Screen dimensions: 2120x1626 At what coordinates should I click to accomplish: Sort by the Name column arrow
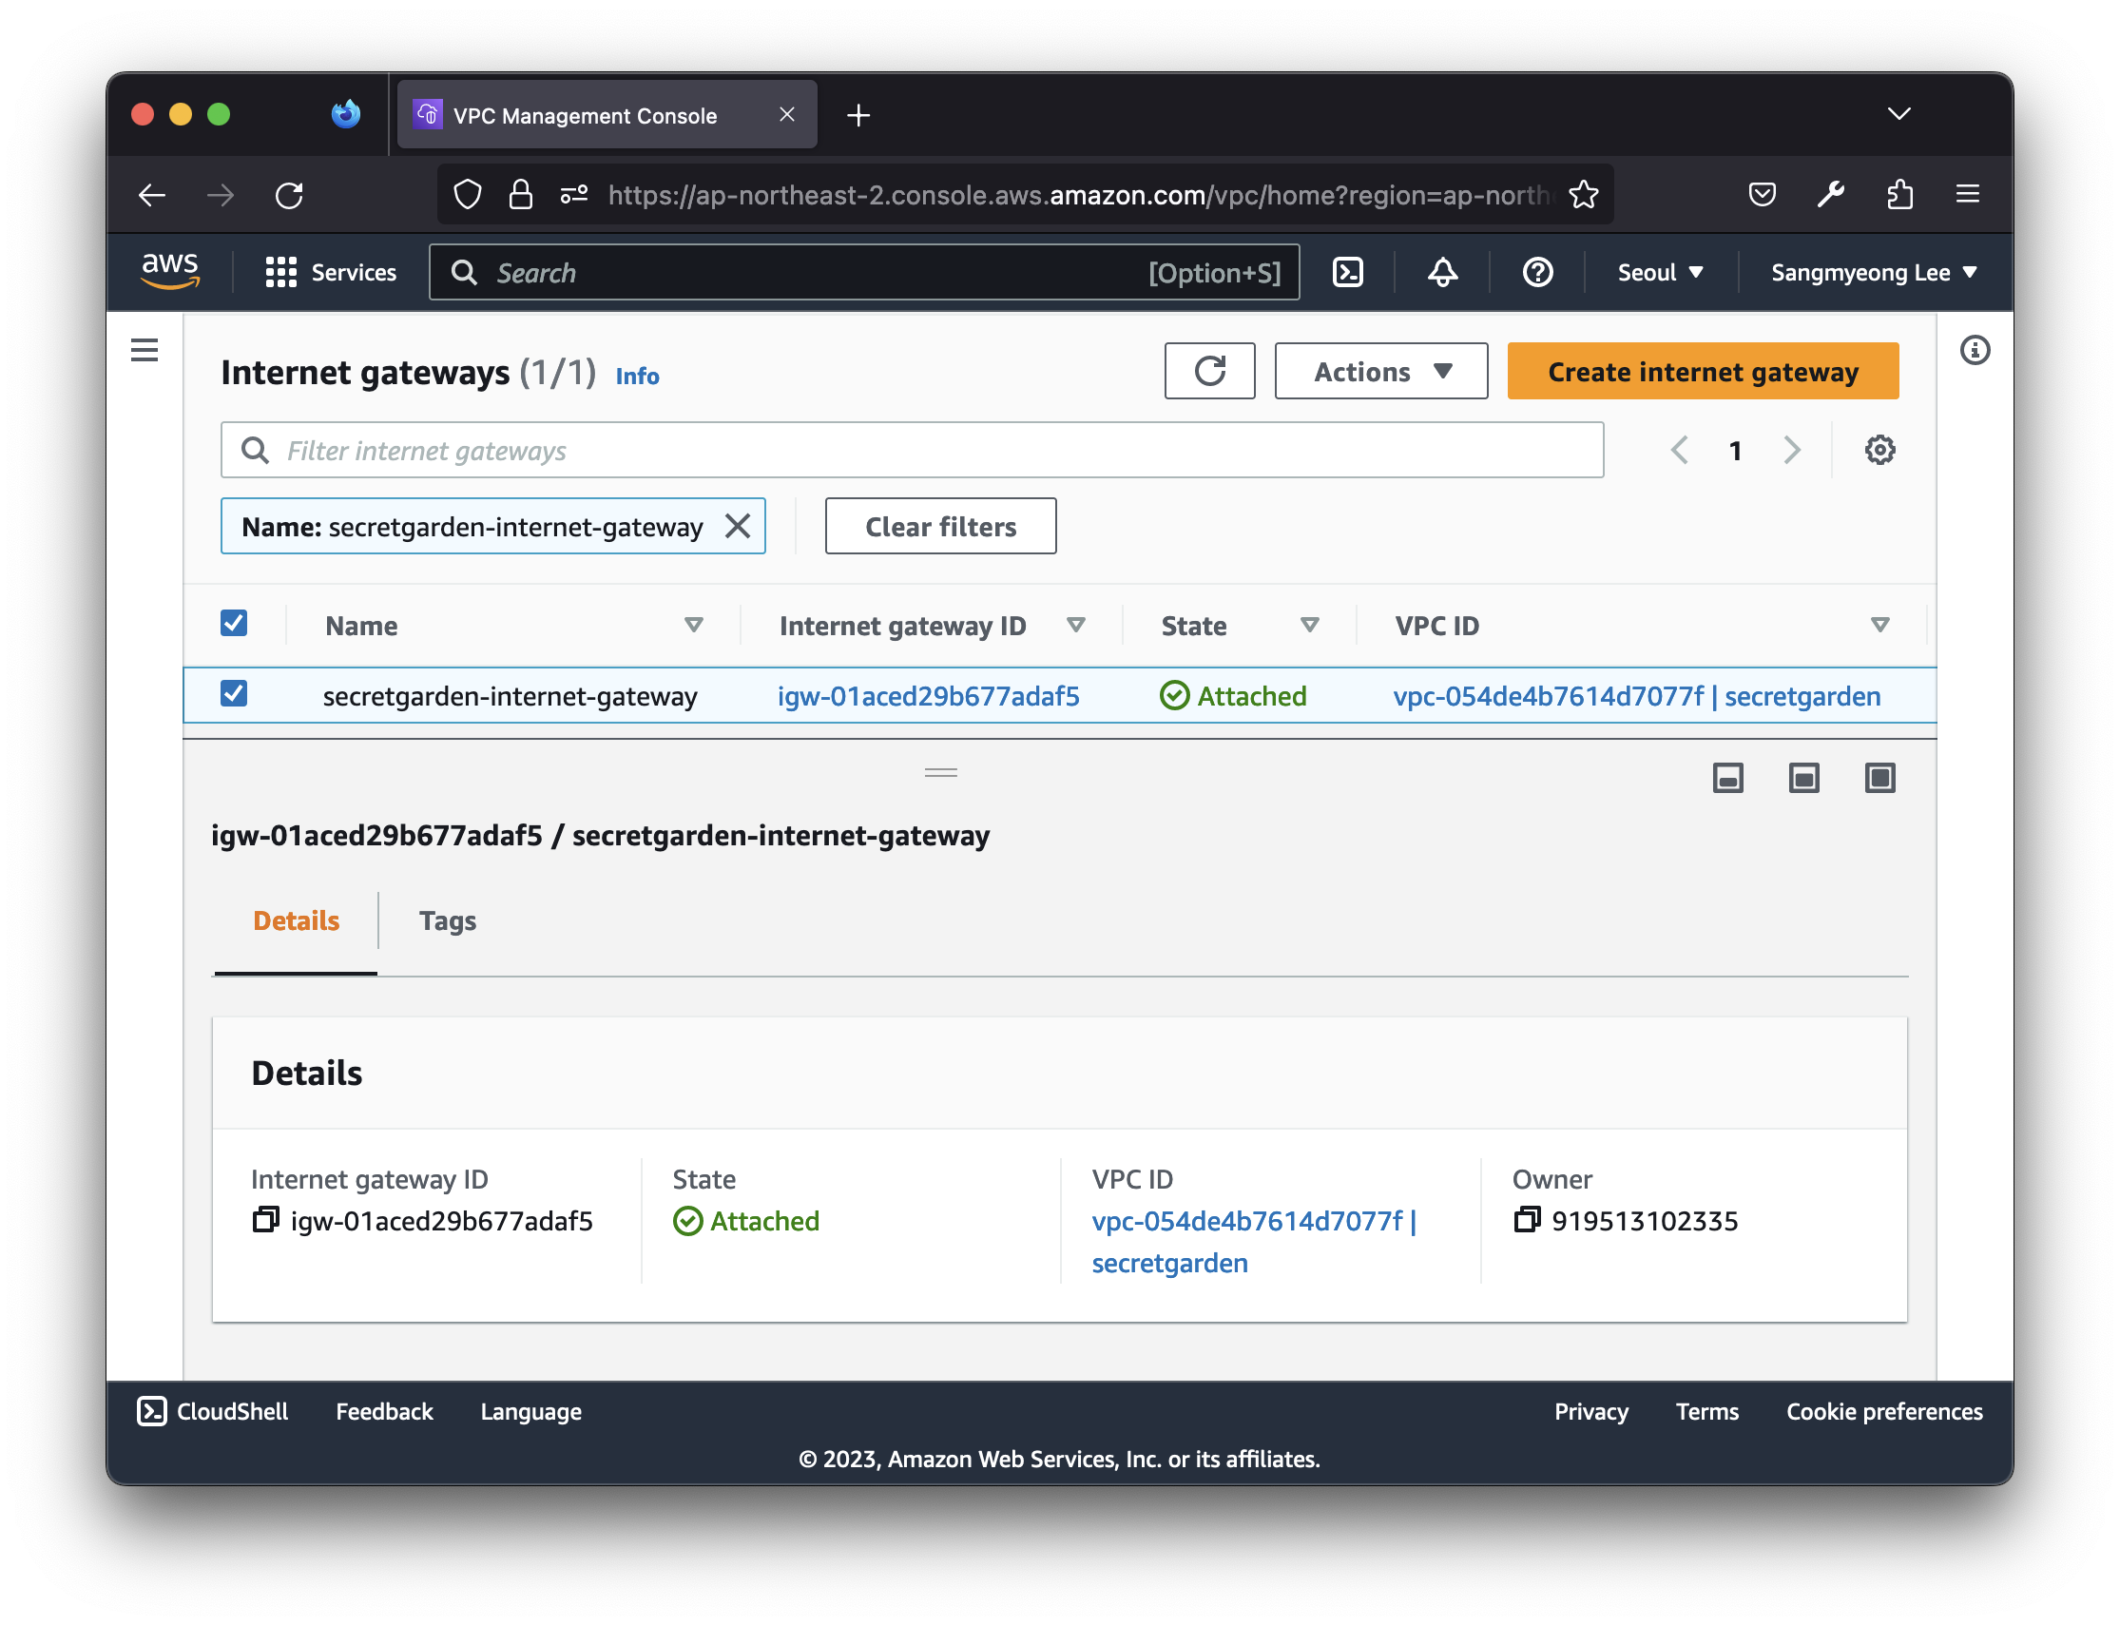coord(694,626)
